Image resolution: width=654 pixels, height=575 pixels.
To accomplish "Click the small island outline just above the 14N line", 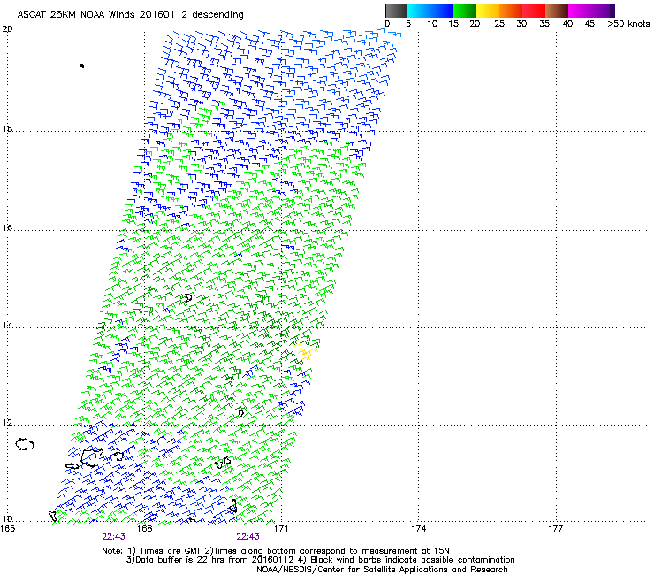I will [x=188, y=297].
